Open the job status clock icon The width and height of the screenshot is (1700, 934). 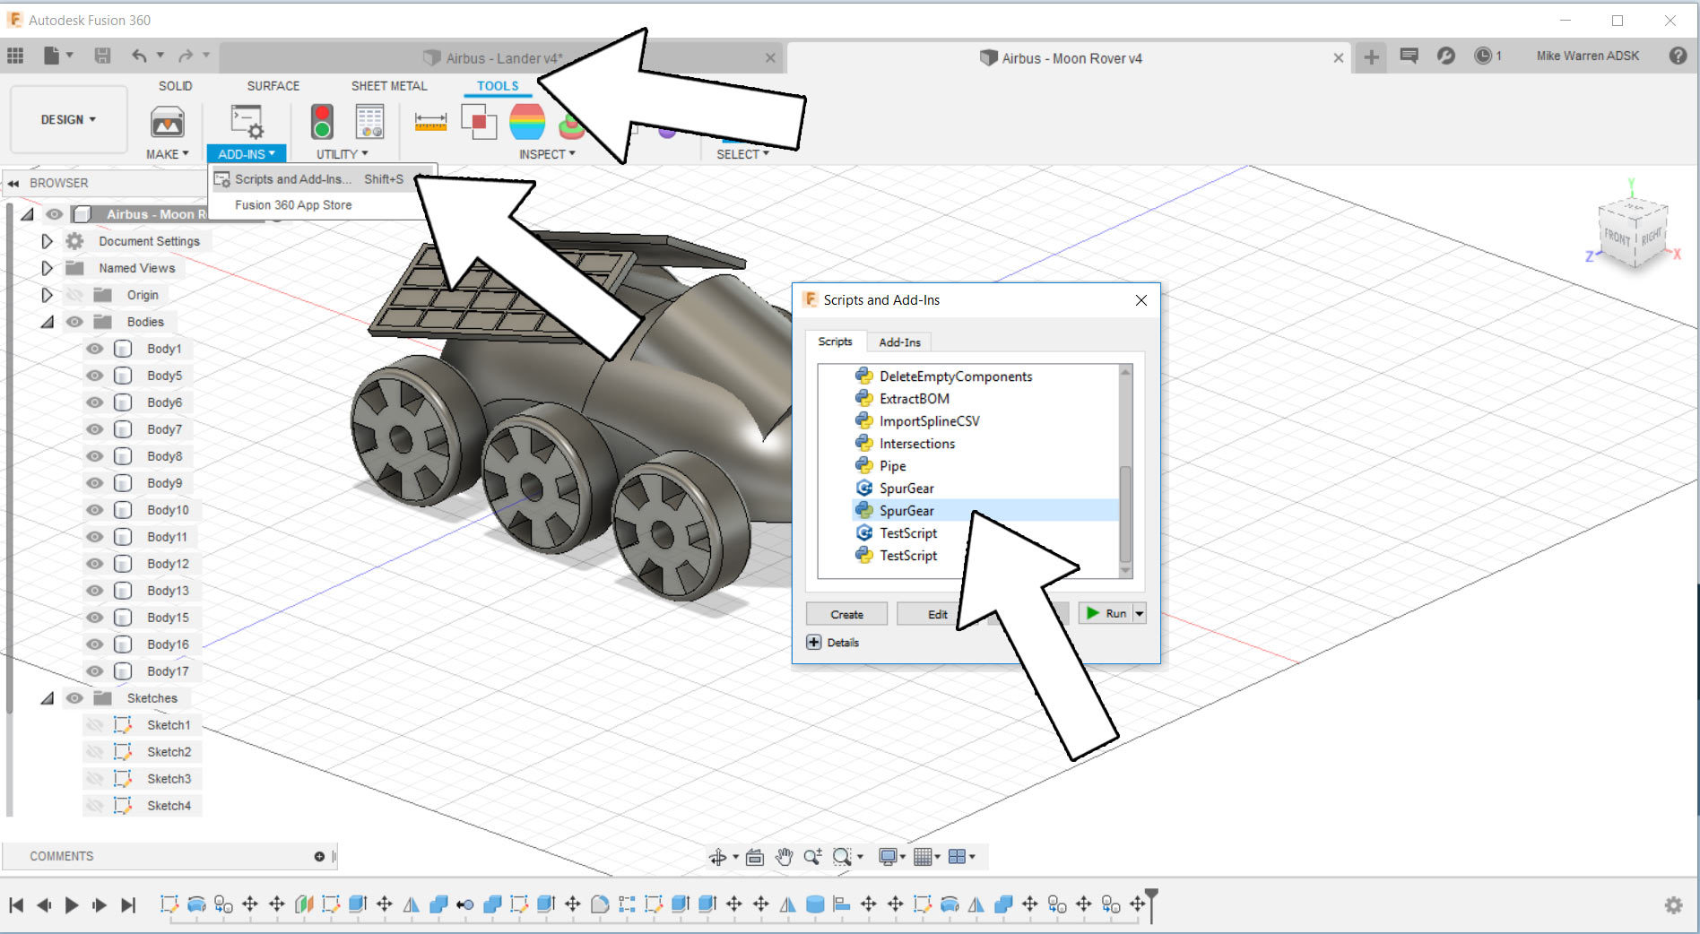pyautogui.click(x=1483, y=56)
